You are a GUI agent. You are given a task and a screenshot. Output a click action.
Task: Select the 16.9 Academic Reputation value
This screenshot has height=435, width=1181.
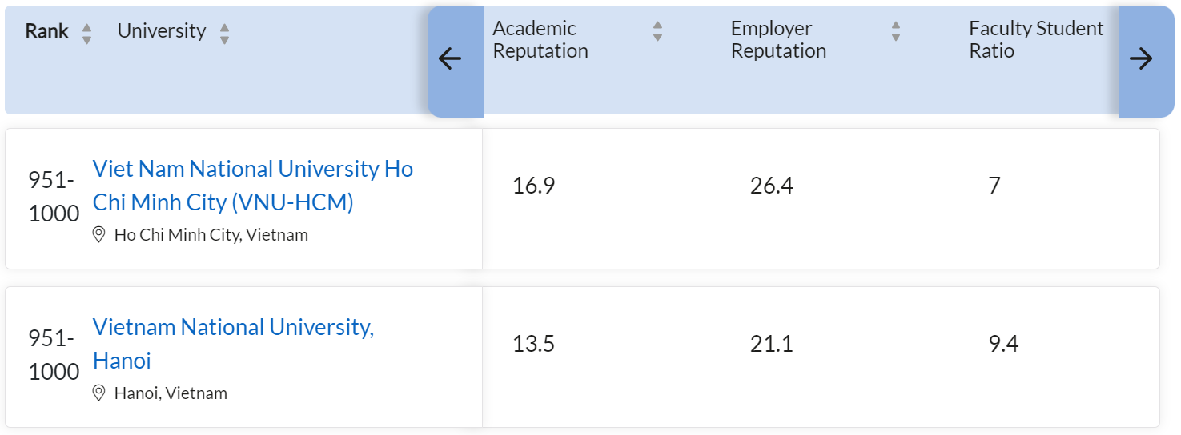tap(533, 186)
